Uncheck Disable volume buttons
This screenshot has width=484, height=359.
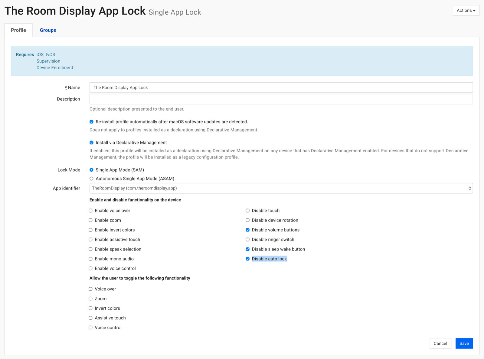tap(247, 230)
